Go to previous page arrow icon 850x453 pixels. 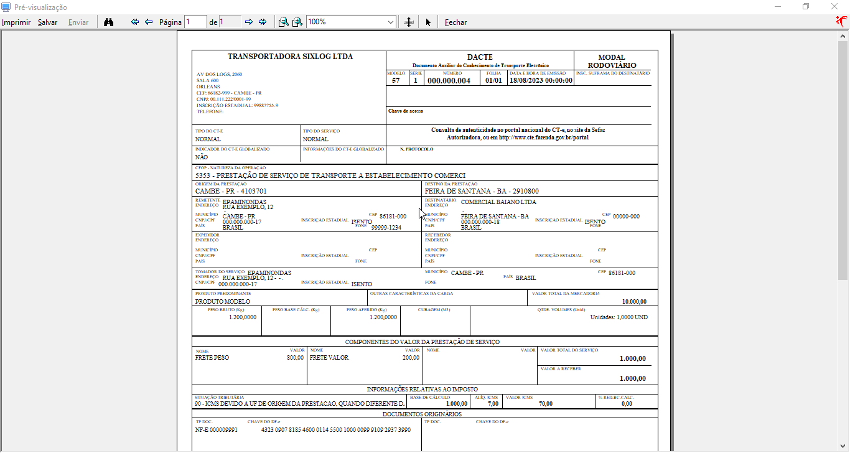149,22
